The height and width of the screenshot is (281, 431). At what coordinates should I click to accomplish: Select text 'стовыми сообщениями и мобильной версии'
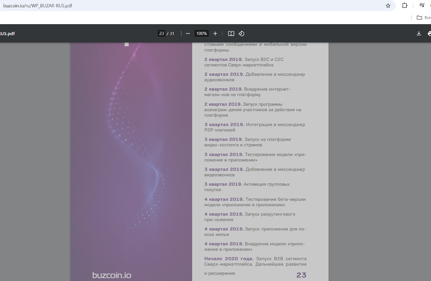coord(255,44)
